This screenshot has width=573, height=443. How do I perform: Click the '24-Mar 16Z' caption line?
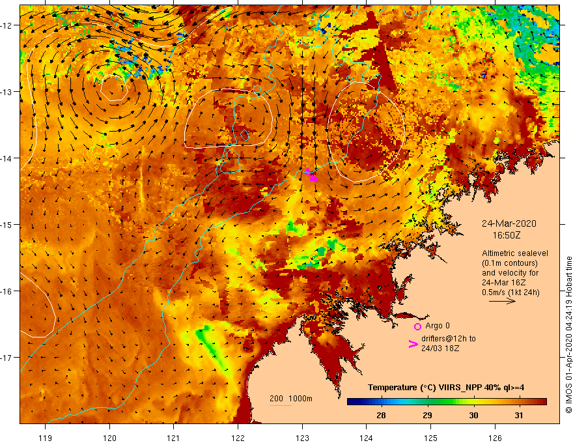point(503,283)
